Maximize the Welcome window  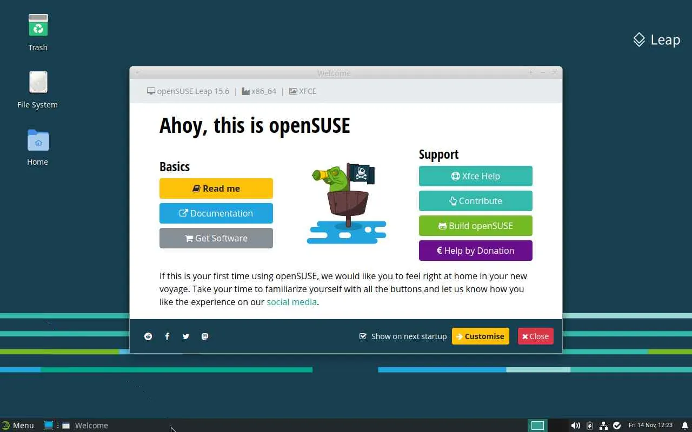click(x=531, y=72)
